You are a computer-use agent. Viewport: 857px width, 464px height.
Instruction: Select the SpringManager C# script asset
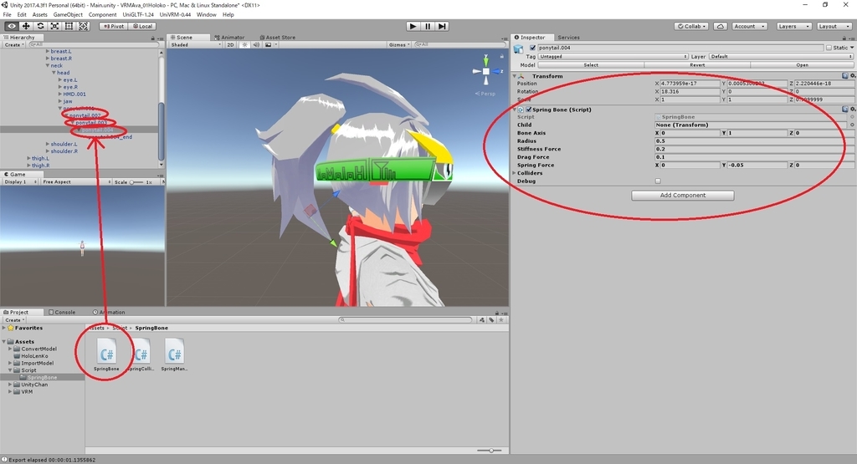[174, 355]
